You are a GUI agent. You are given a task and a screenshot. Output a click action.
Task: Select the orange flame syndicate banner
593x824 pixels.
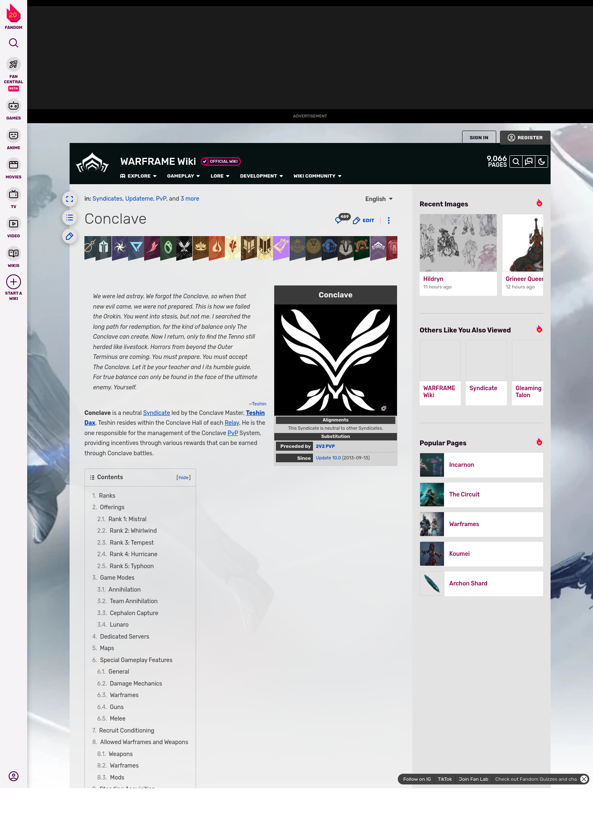click(217, 248)
